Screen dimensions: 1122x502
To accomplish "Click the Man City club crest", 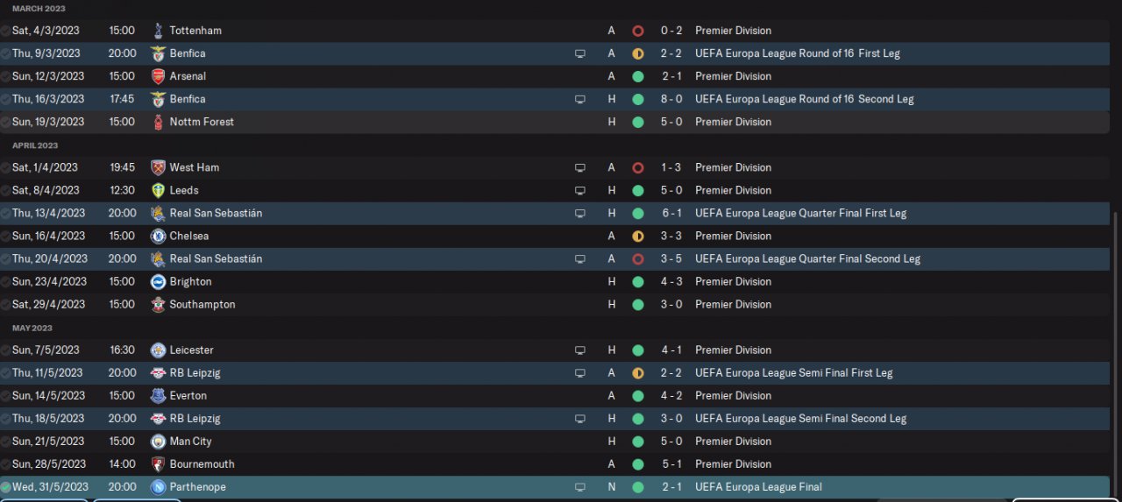I will pos(158,442).
